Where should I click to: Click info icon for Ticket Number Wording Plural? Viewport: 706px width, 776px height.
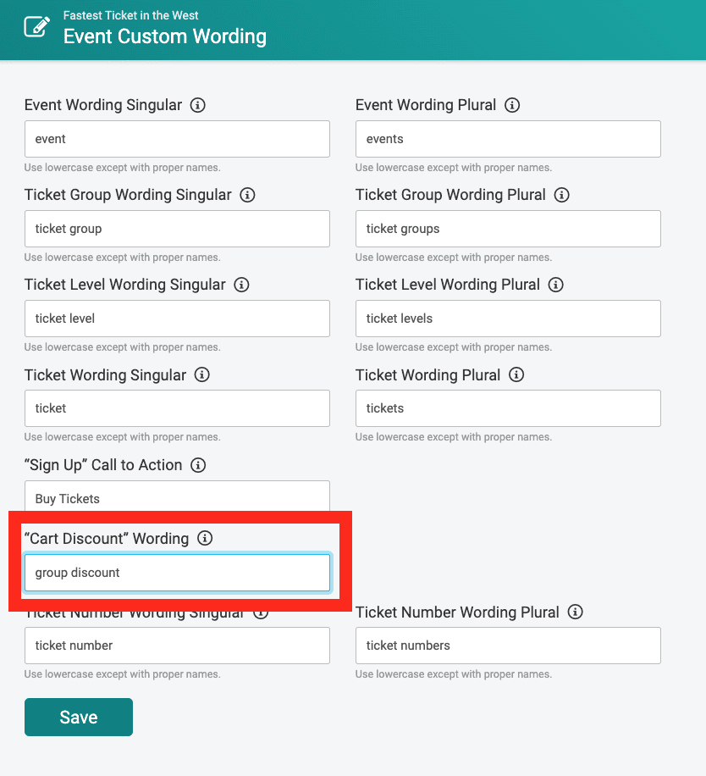(575, 612)
